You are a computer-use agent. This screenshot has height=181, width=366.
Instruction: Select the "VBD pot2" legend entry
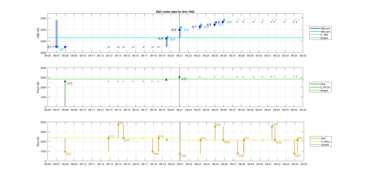pos(320,32)
